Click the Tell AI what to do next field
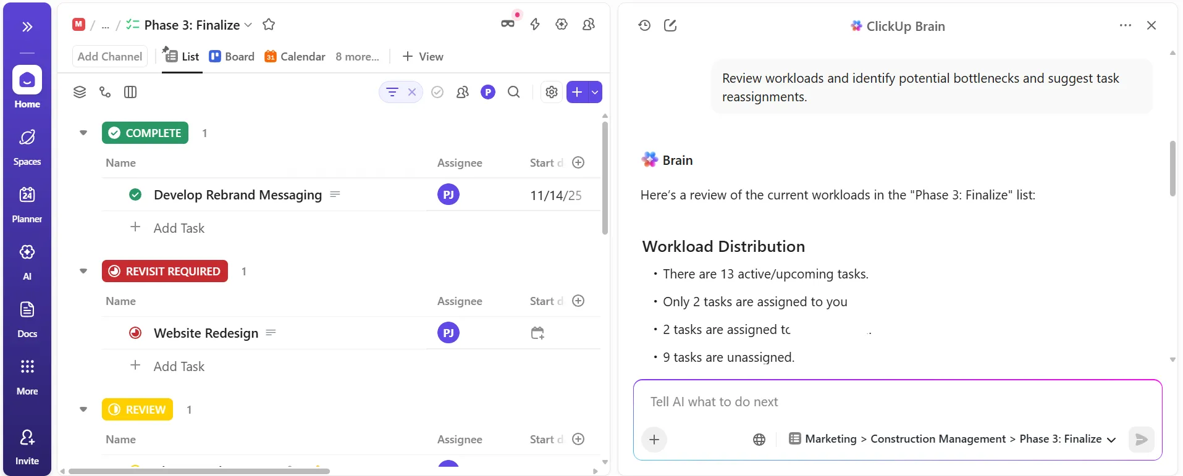 (x=898, y=402)
